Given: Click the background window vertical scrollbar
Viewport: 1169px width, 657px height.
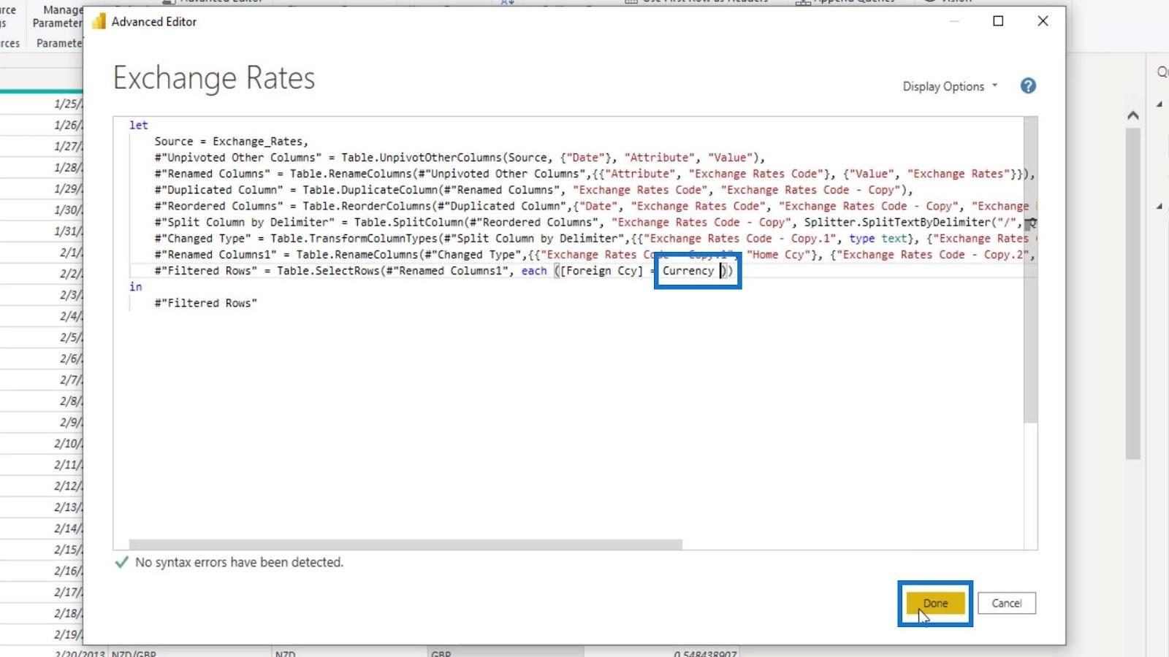Looking at the screenshot, I should (1132, 293).
